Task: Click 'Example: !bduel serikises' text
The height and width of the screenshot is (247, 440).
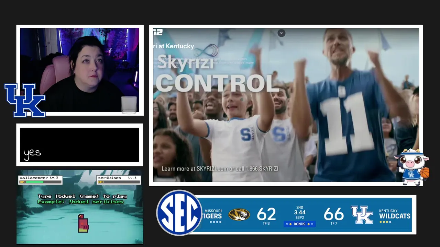Action: tap(80, 202)
